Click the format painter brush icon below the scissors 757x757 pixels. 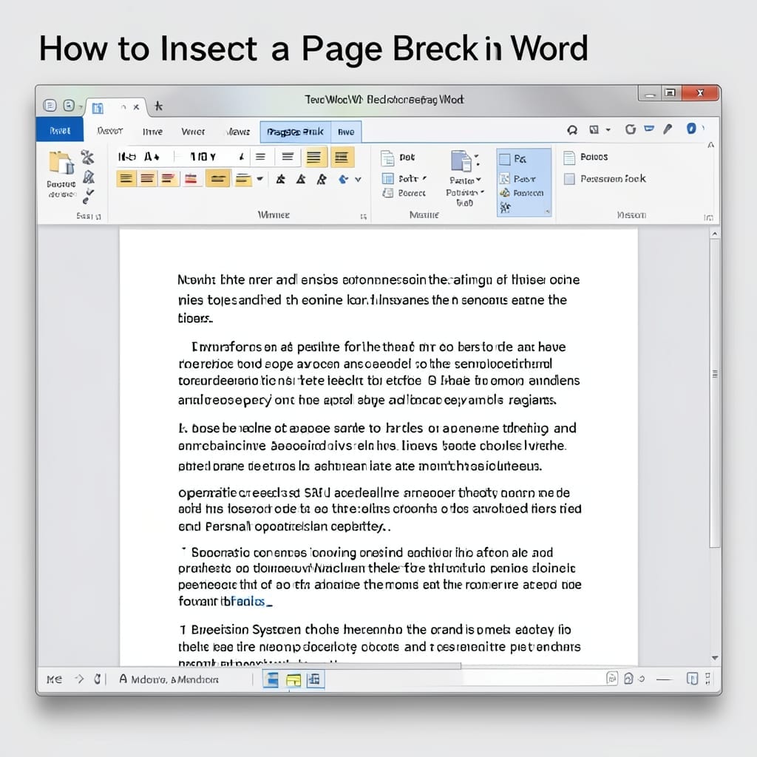89,177
